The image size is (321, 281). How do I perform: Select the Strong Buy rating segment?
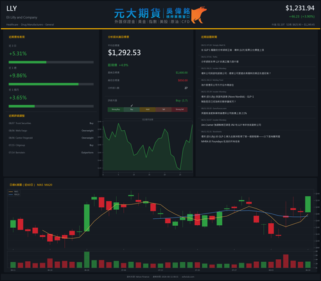click(x=116, y=110)
